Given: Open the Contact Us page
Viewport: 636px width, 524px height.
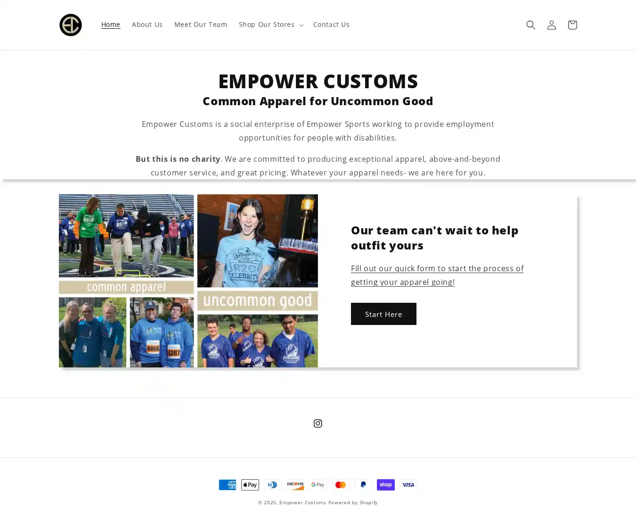Looking at the screenshot, I should click(x=331, y=25).
